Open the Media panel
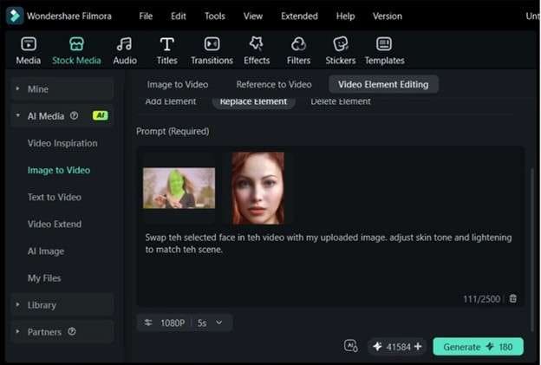 click(x=29, y=50)
